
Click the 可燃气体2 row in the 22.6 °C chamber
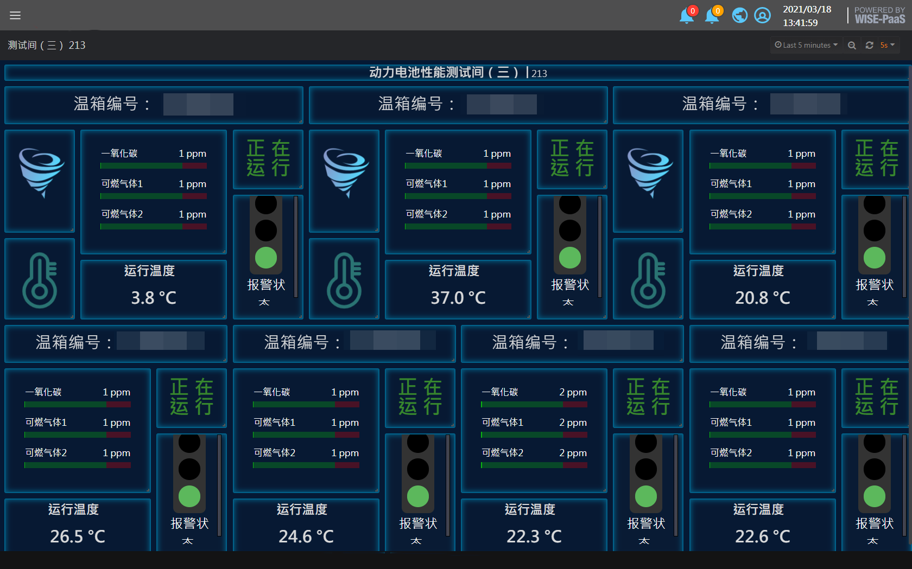coord(763,458)
